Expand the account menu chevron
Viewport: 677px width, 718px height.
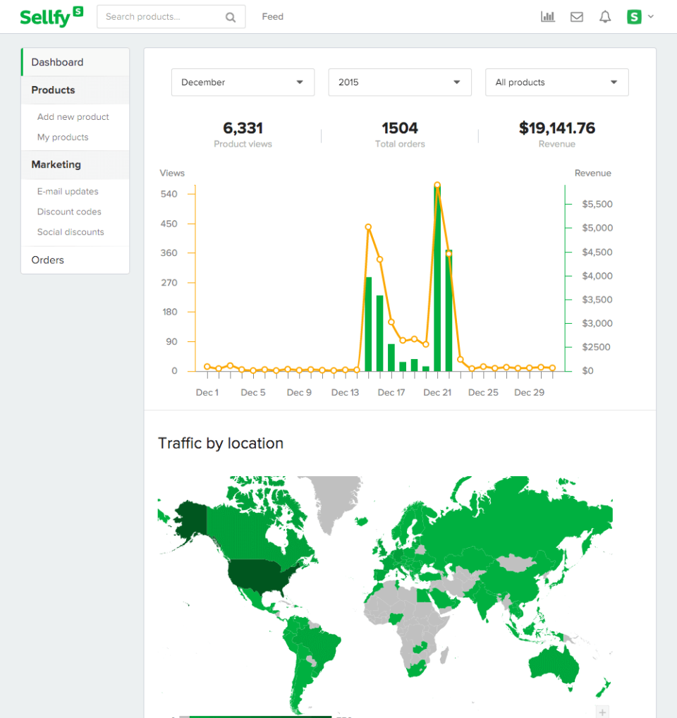click(651, 17)
